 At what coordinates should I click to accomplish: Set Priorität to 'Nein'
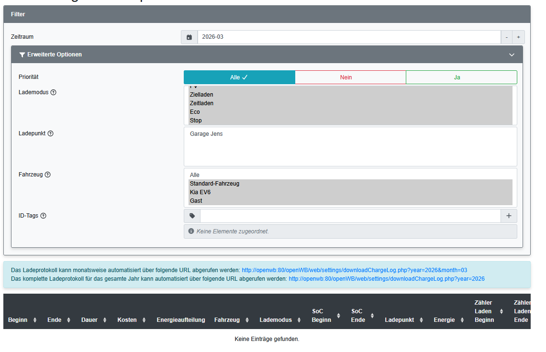point(350,77)
